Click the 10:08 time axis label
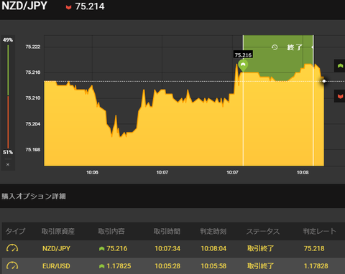This screenshot has width=345, height=274. pos(303,172)
